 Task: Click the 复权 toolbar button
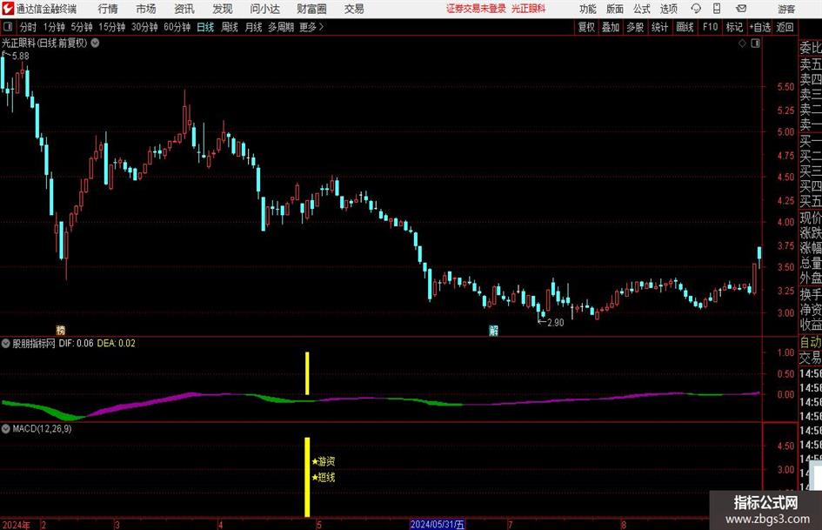(x=586, y=27)
